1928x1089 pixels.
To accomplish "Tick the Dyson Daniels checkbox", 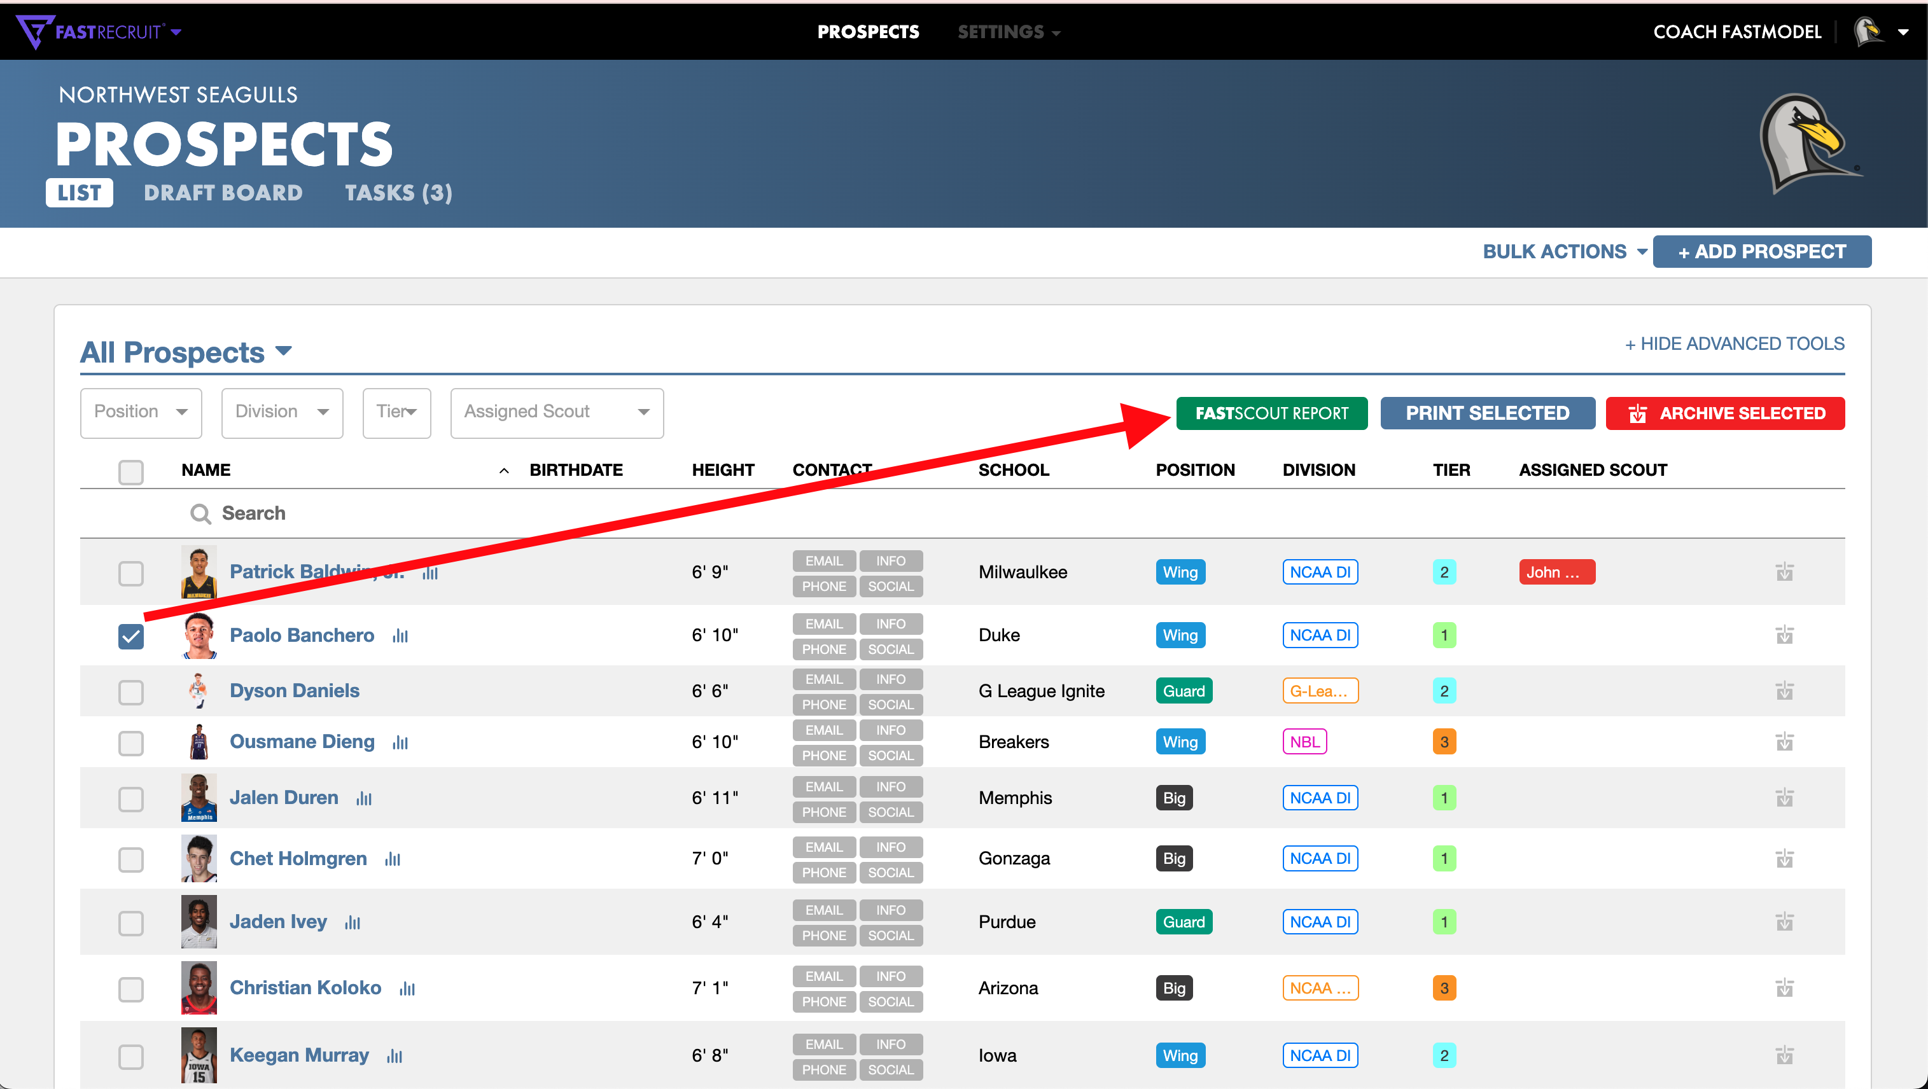I will 131,691.
